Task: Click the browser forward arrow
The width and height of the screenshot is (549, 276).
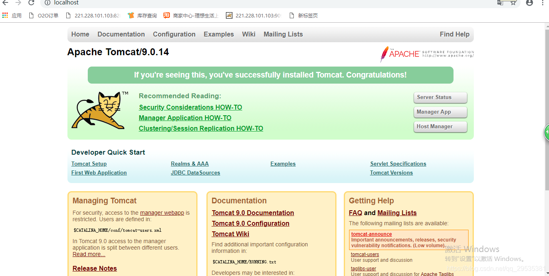Action: [x=18, y=3]
